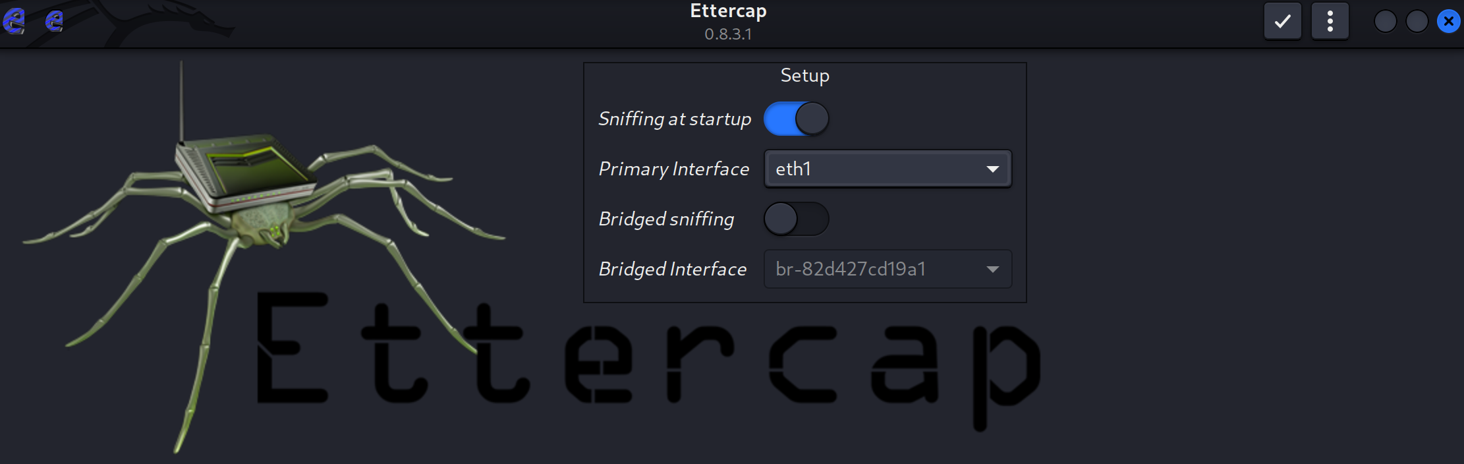The height and width of the screenshot is (464, 1464).
Task: Click the eth1 interface combo box
Action: [887, 169]
